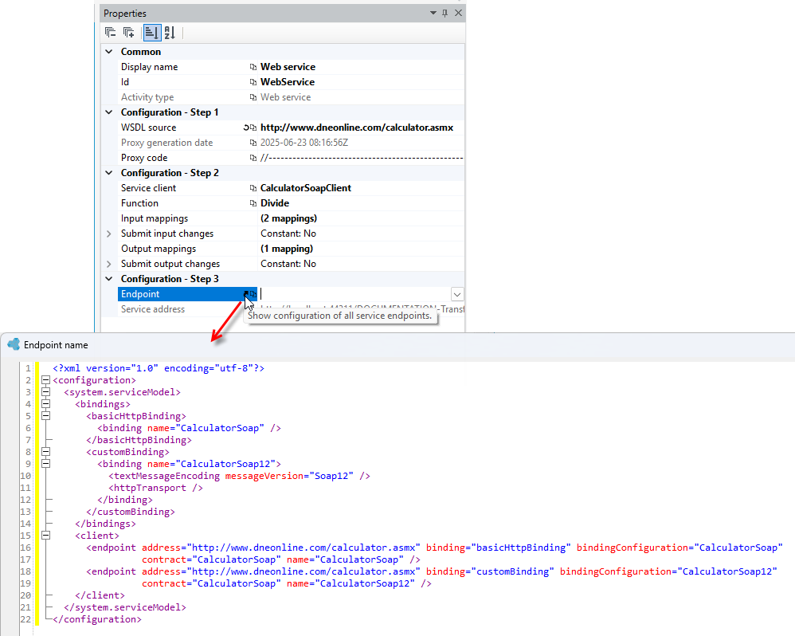Fold the <client> block on line 15
The height and width of the screenshot is (636, 795).
45,536
